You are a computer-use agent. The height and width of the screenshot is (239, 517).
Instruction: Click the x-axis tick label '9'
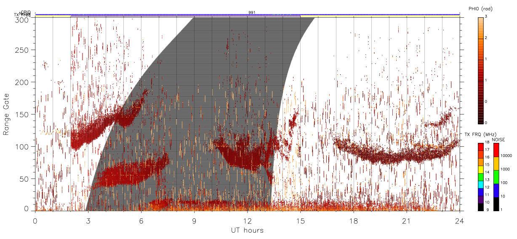tap(194, 220)
